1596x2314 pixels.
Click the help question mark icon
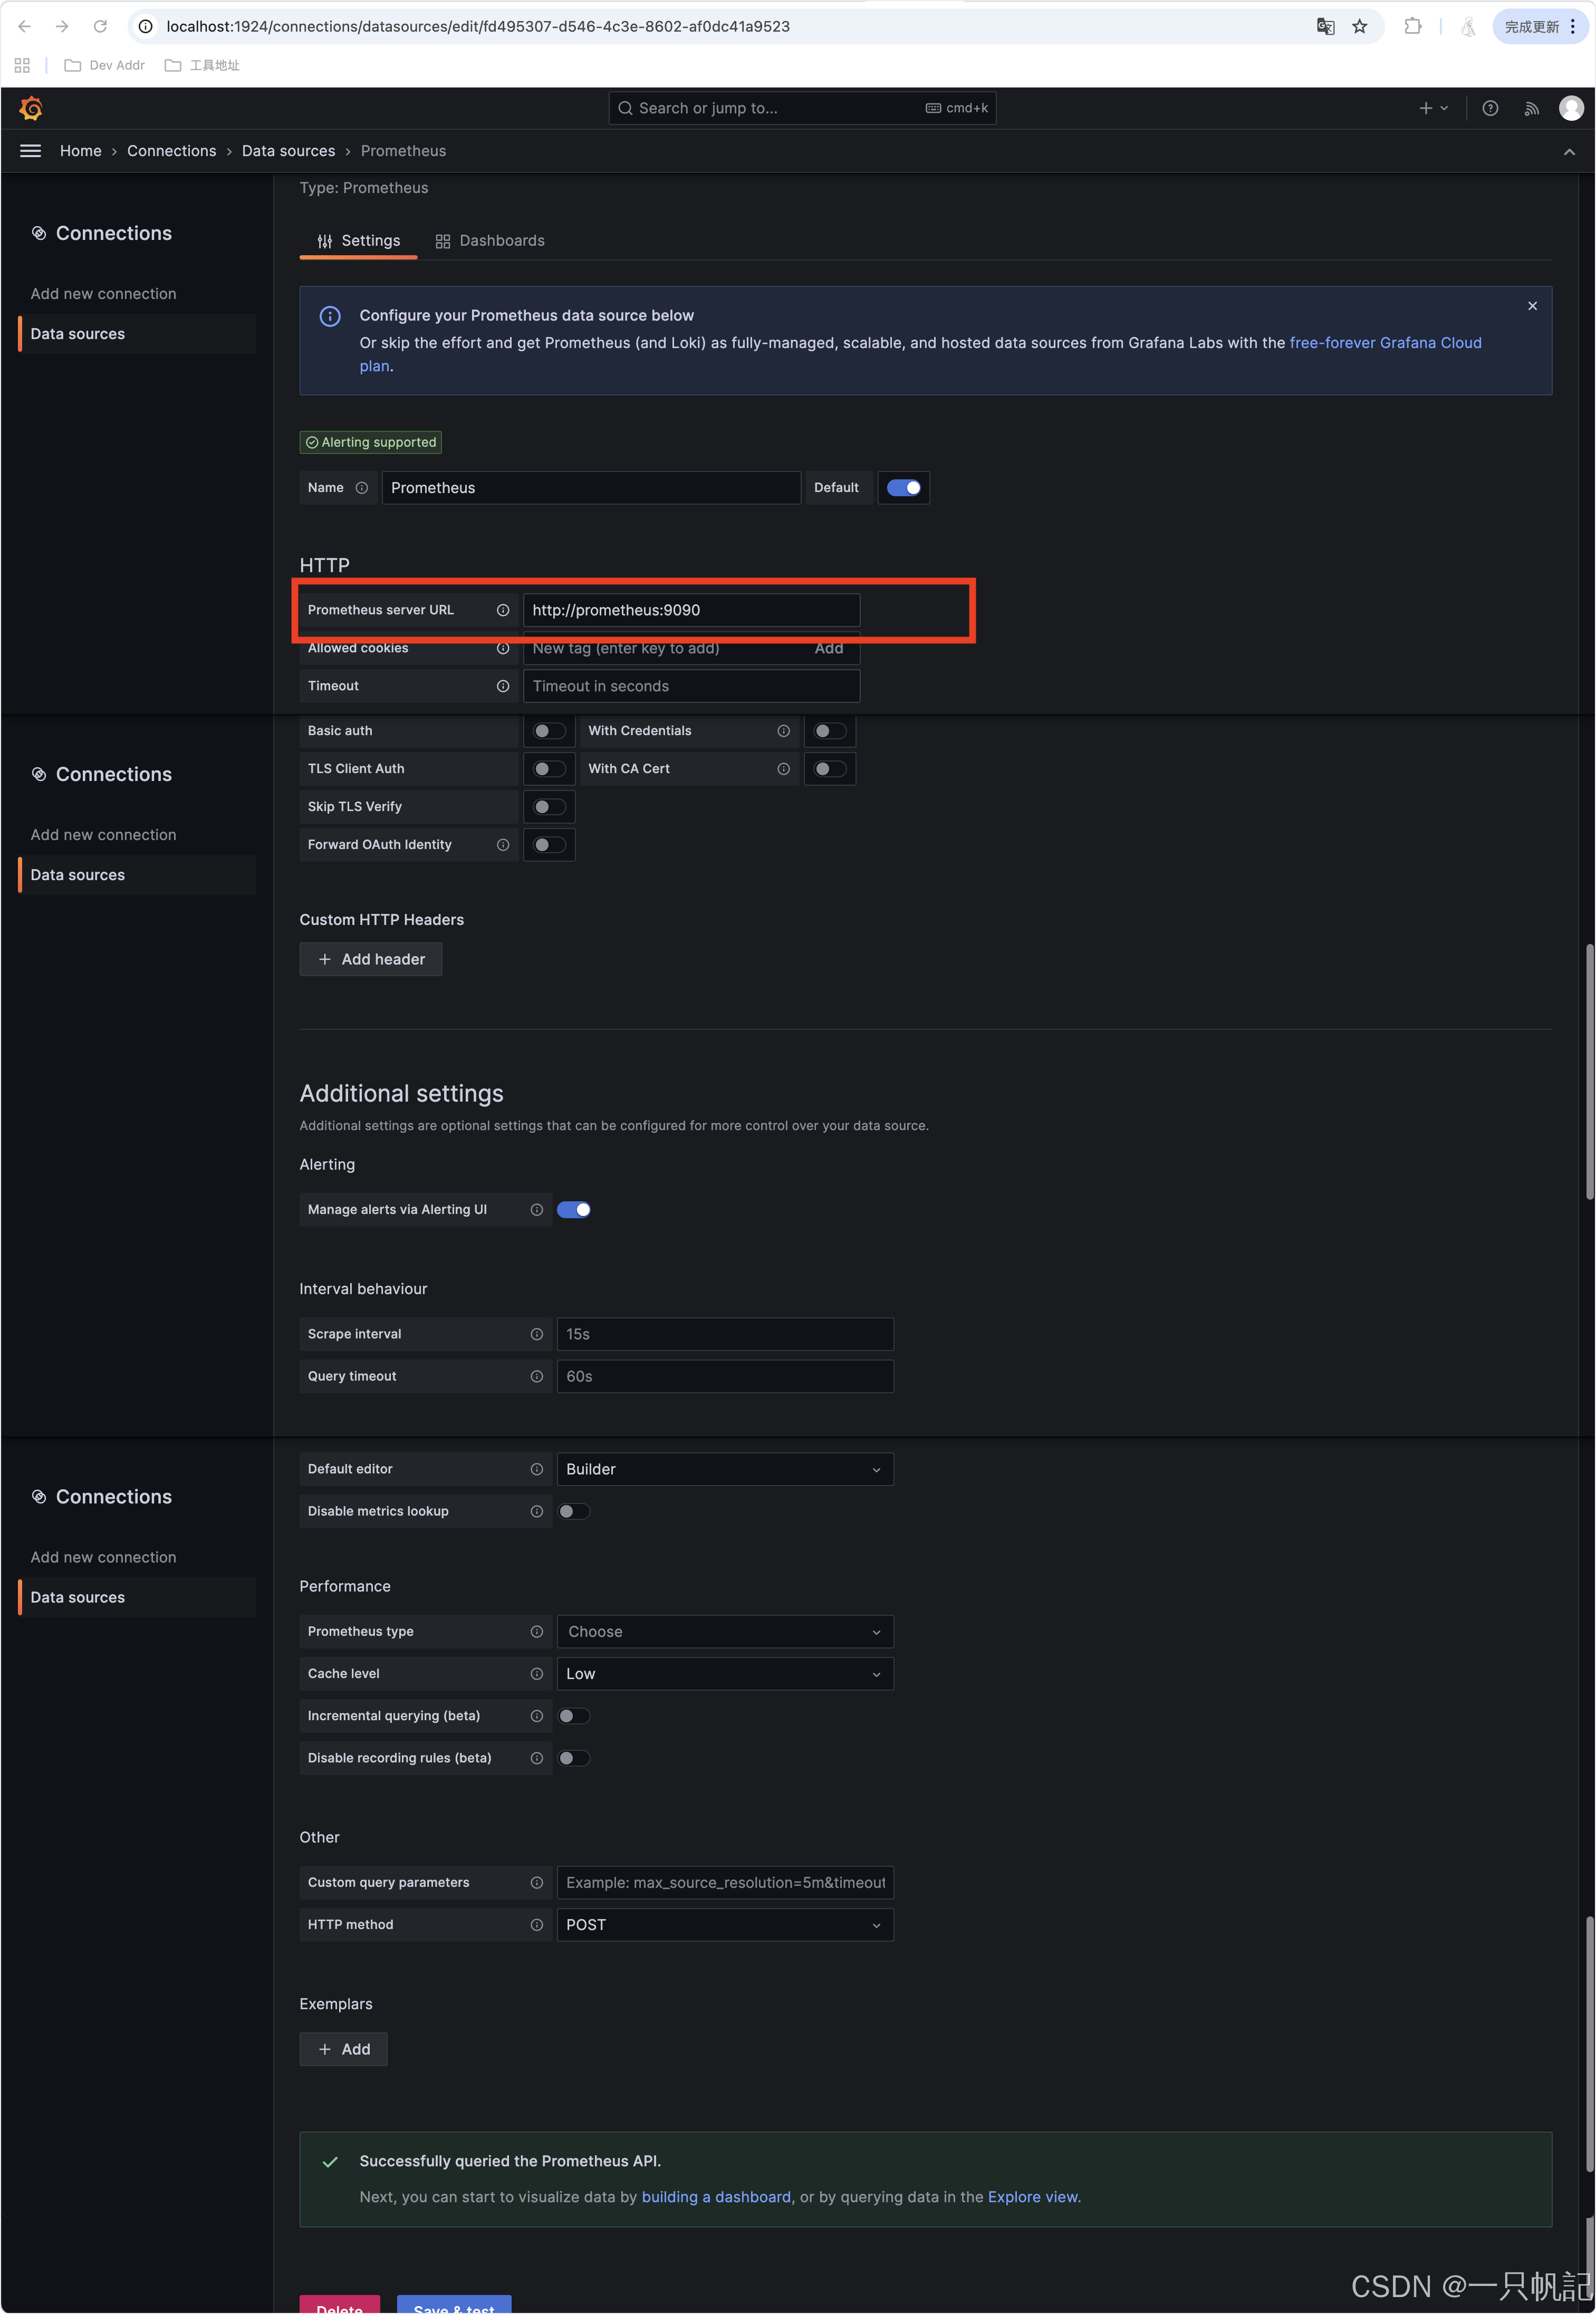(x=1489, y=108)
